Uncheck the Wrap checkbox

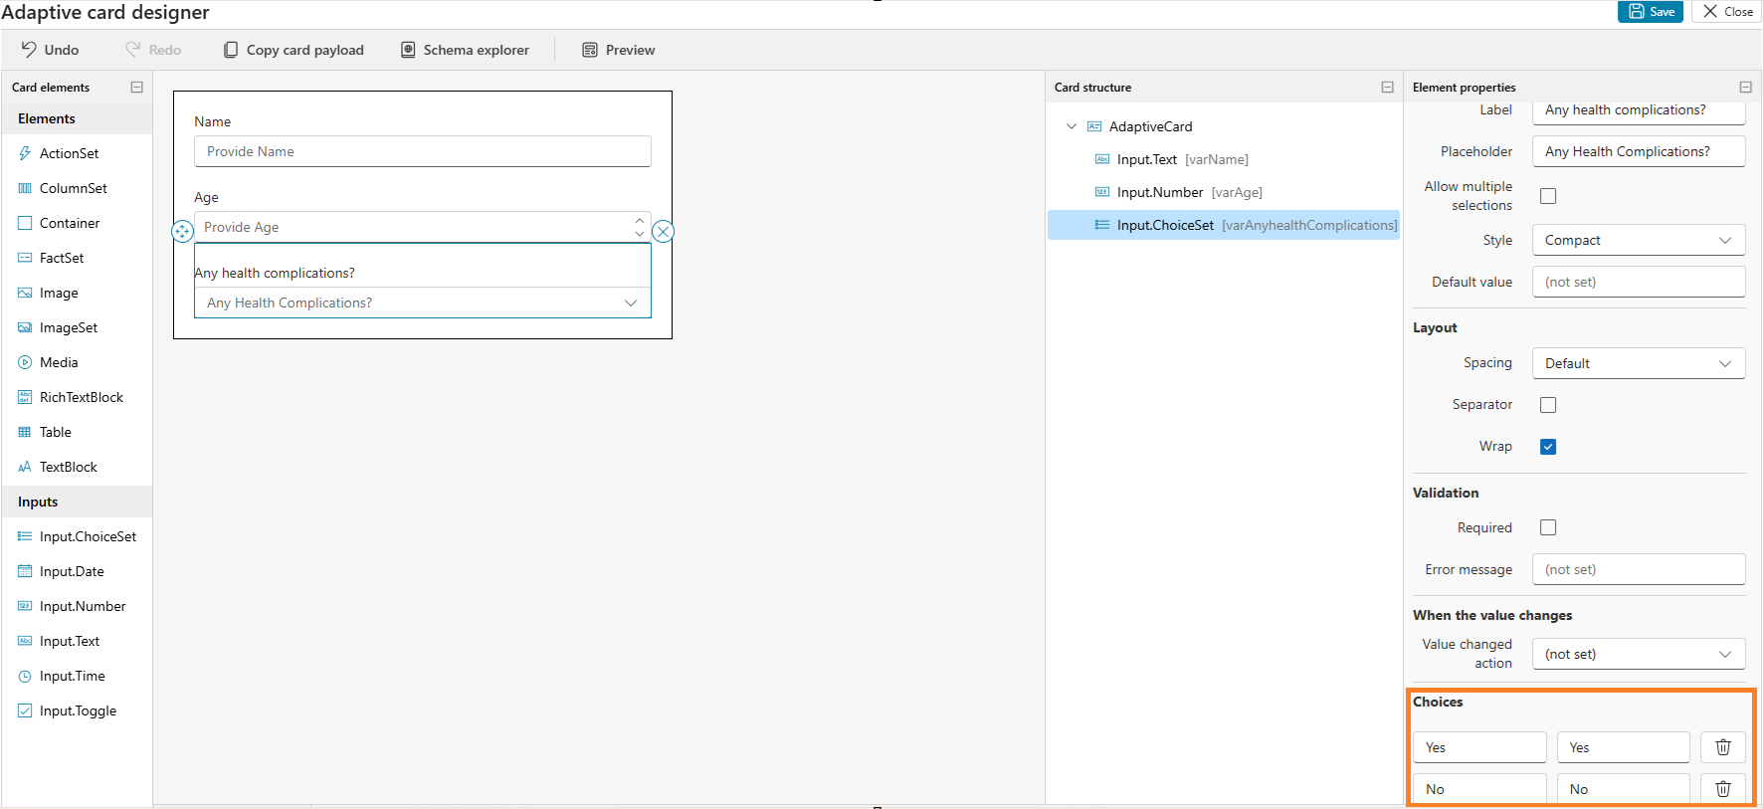[1548, 447]
